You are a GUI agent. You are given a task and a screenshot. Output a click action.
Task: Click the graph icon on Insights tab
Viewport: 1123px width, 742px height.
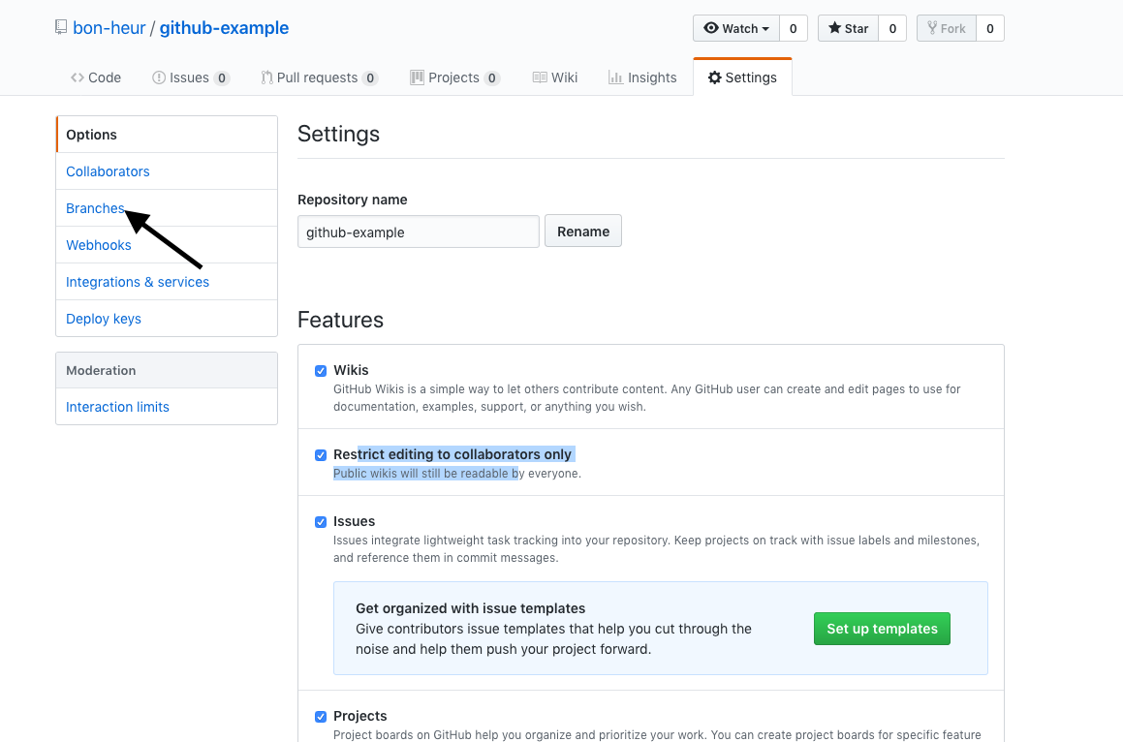click(x=617, y=77)
